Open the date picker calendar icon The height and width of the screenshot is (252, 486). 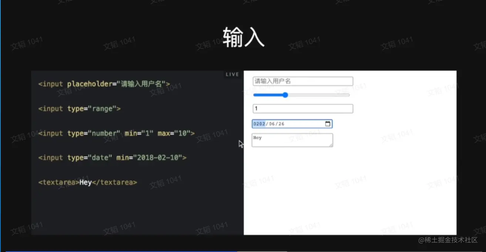tap(327, 123)
